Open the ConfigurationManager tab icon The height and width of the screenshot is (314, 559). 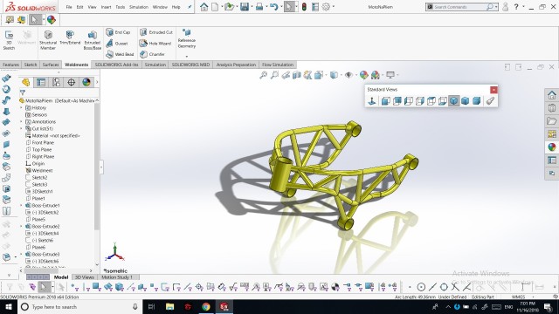pyautogui.click(x=56, y=82)
